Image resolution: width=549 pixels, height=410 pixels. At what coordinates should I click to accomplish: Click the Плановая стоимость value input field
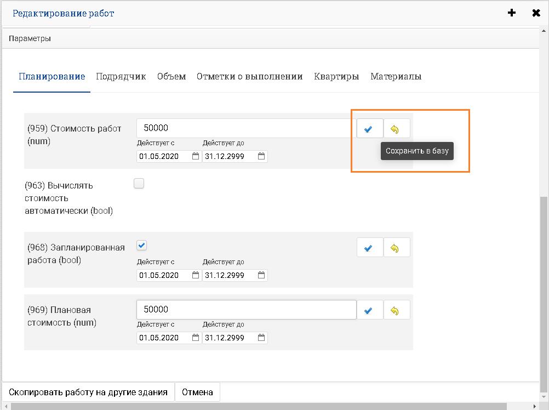pyautogui.click(x=246, y=310)
